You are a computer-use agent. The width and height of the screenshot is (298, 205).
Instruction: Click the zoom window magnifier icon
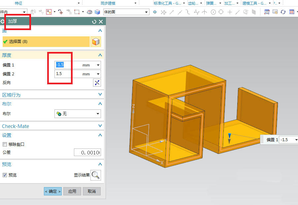pos(267,12)
